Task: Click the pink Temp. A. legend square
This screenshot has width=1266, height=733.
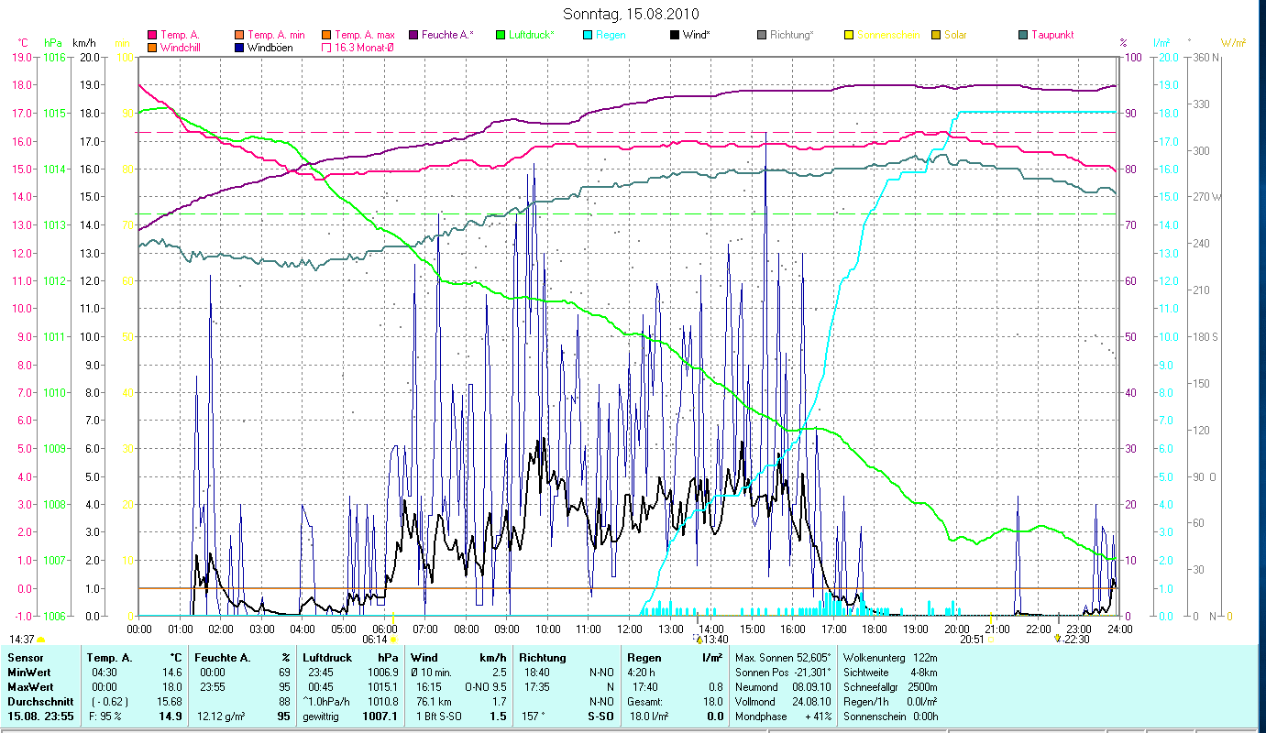Action: tap(152, 35)
